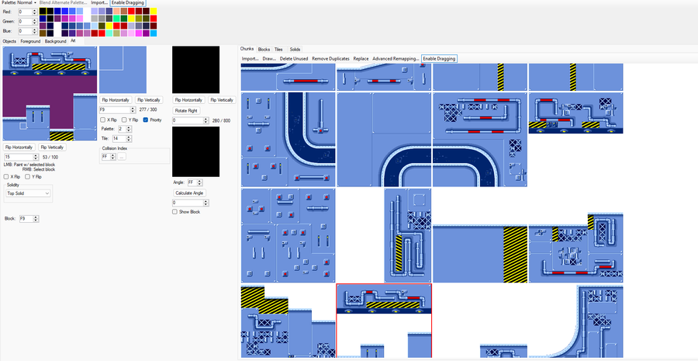The height and width of the screenshot is (361, 698).
Task: Pick the peach-colored palette swatch
Action: [x=116, y=11]
